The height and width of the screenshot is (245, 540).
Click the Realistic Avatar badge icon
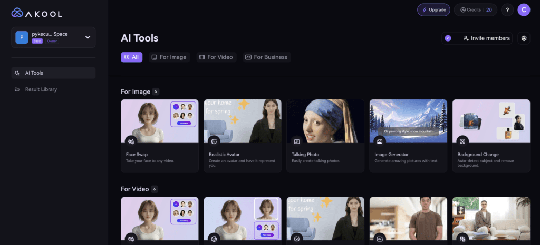(x=214, y=141)
